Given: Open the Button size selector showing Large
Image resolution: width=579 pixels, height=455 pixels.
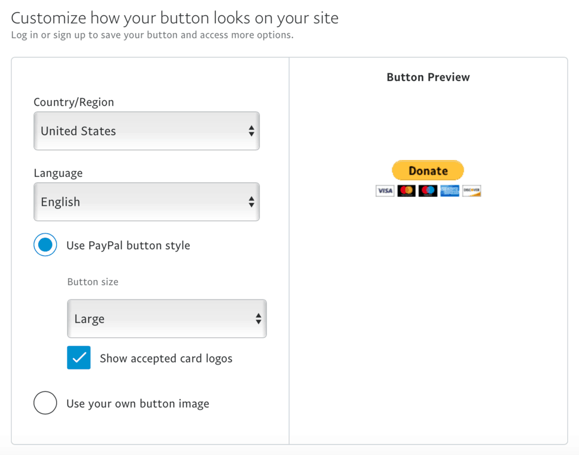Looking at the screenshot, I should click(167, 319).
